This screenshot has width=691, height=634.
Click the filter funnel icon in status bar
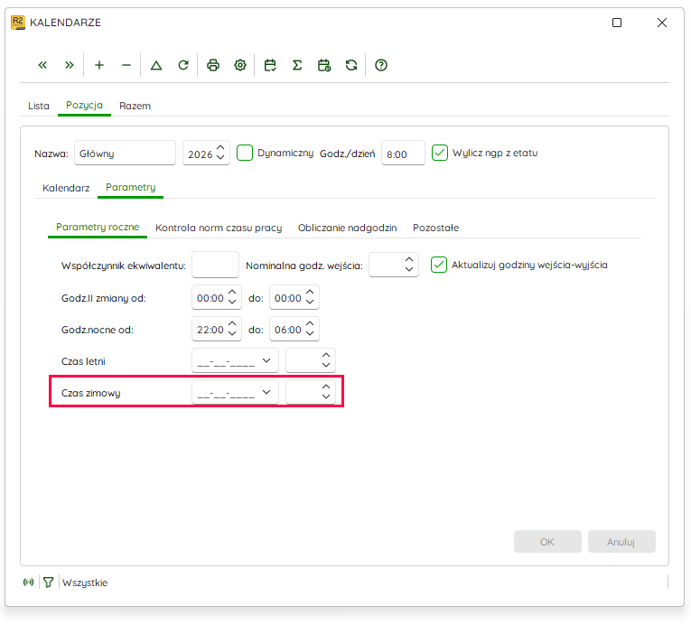(x=49, y=583)
